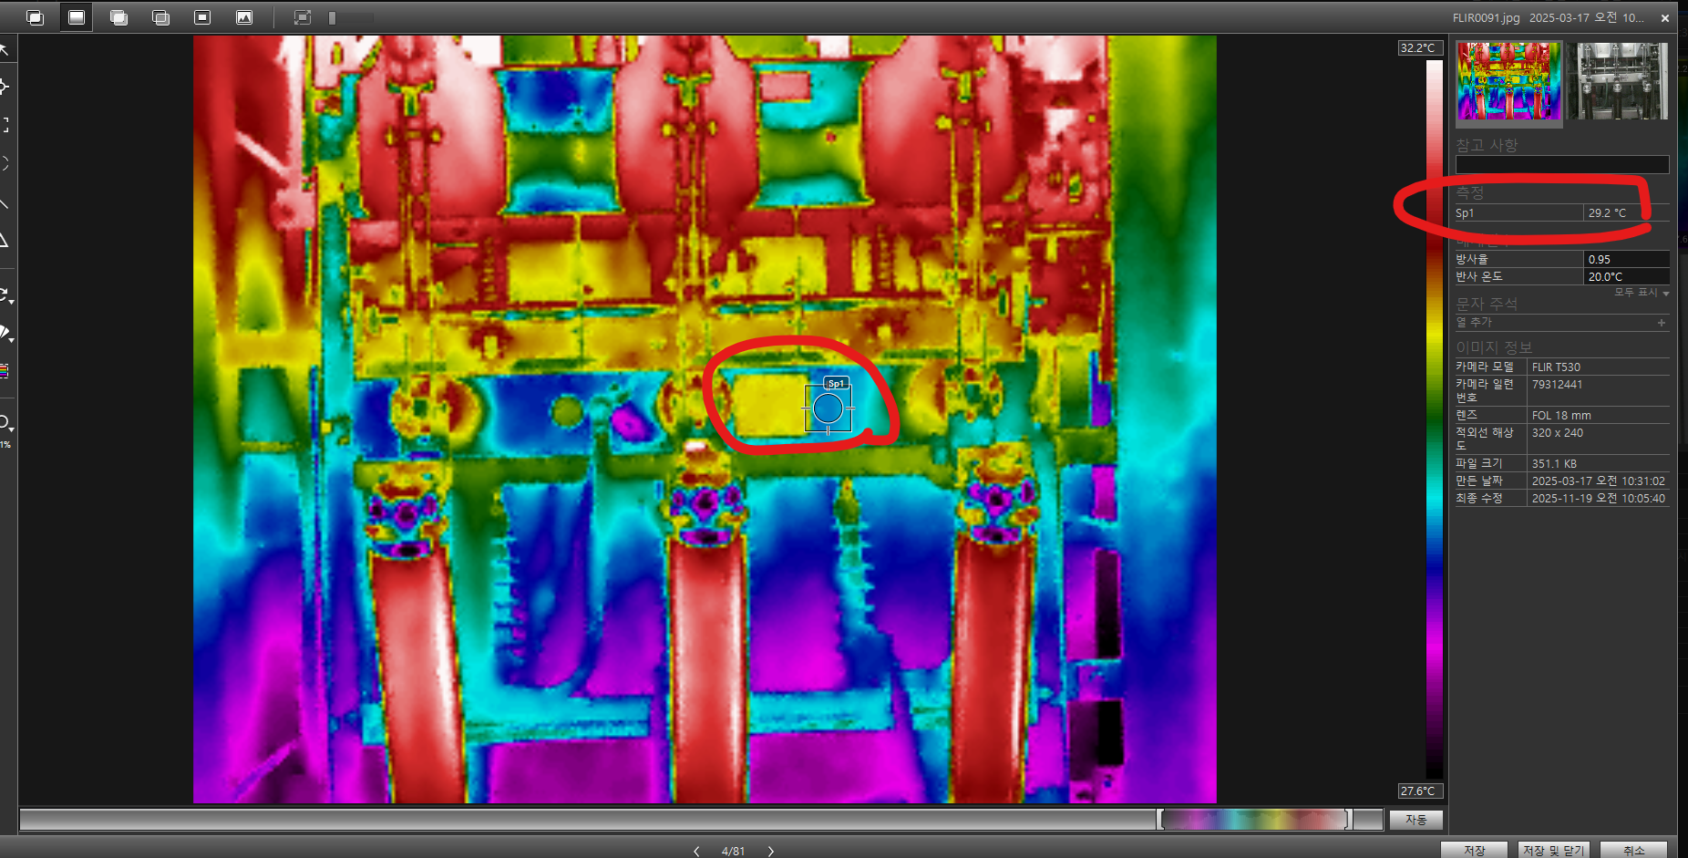1688x858 pixels.
Task: Switch to picture-in-picture image mode
Action: pos(202,17)
